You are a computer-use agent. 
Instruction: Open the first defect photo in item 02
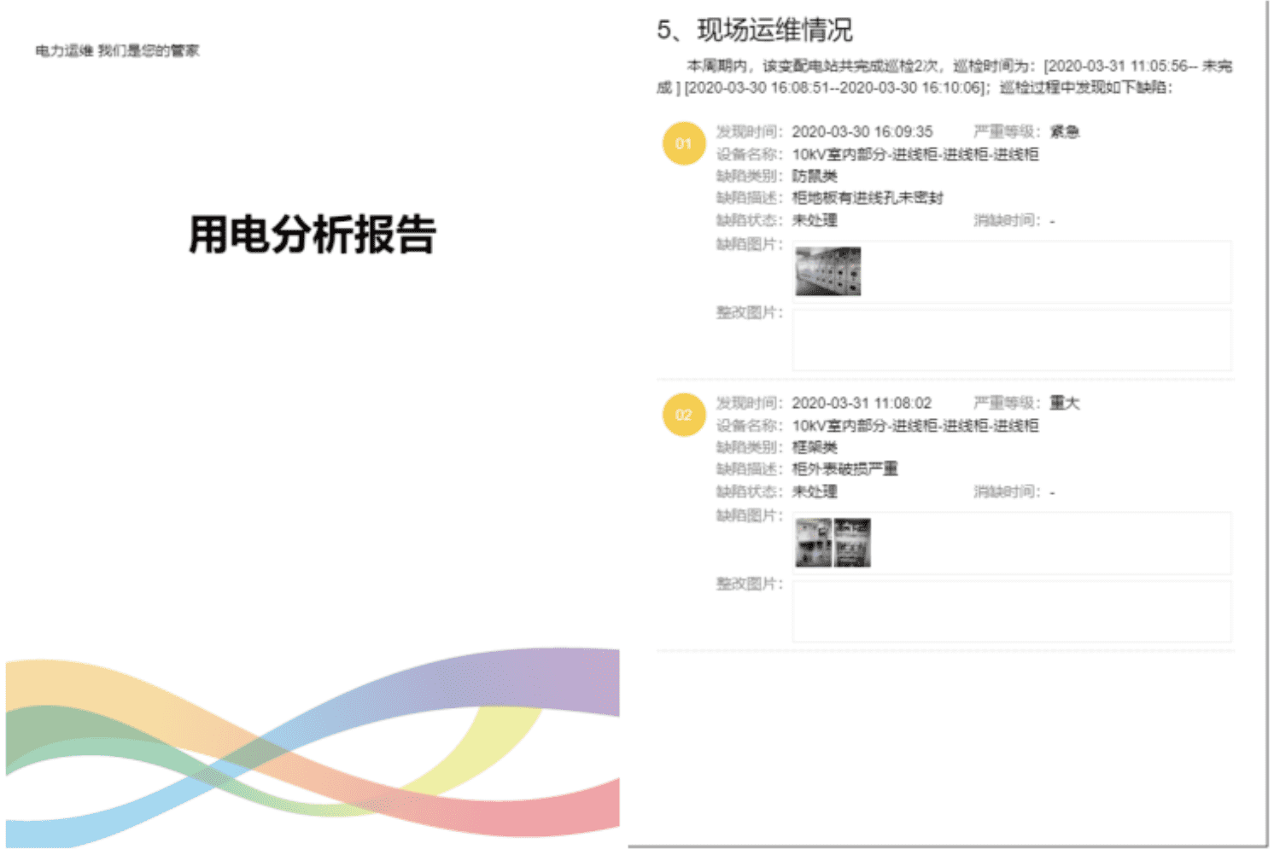(813, 543)
